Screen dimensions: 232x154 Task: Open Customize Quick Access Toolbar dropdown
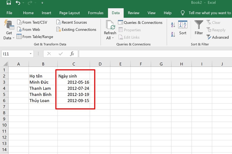[42, 3]
